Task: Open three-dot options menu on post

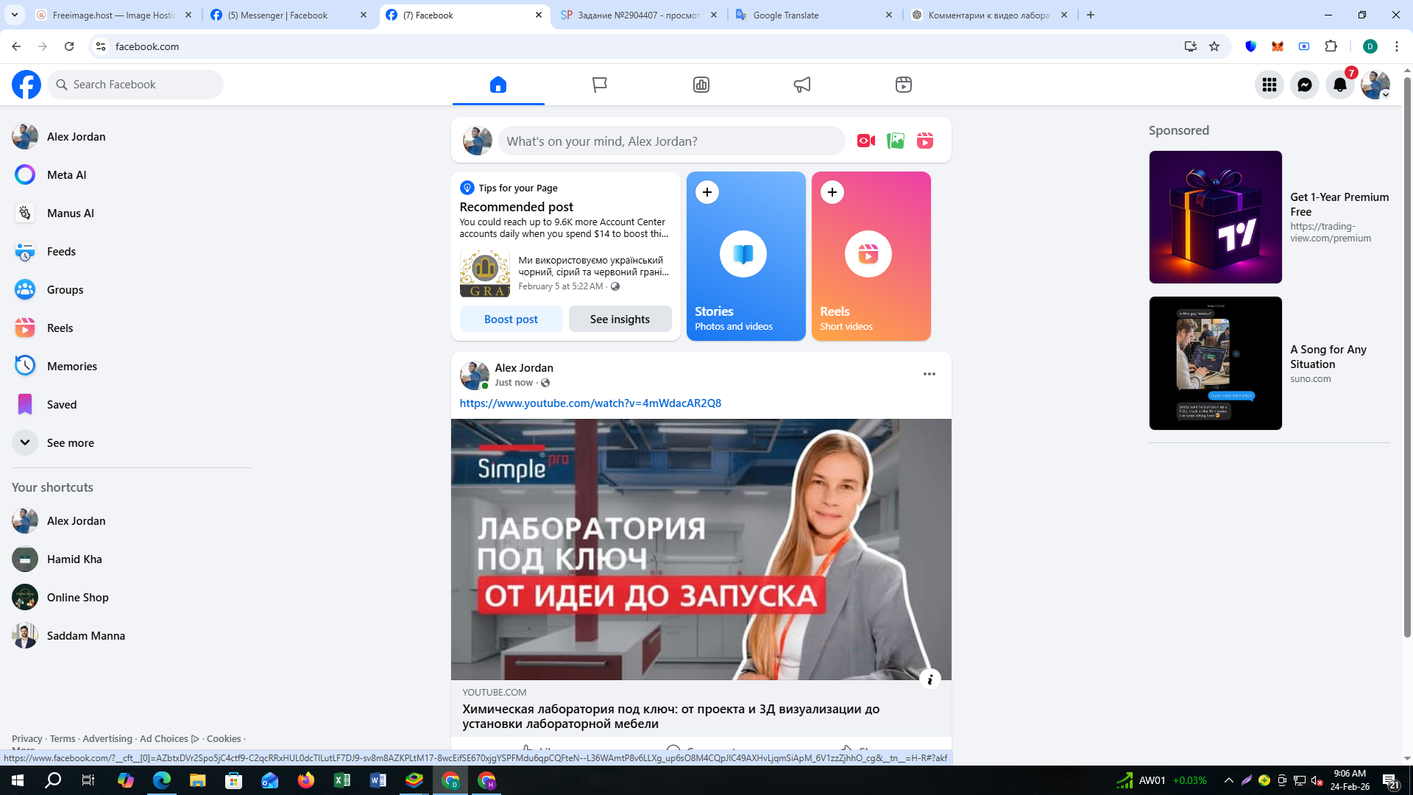Action: [929, 374]
